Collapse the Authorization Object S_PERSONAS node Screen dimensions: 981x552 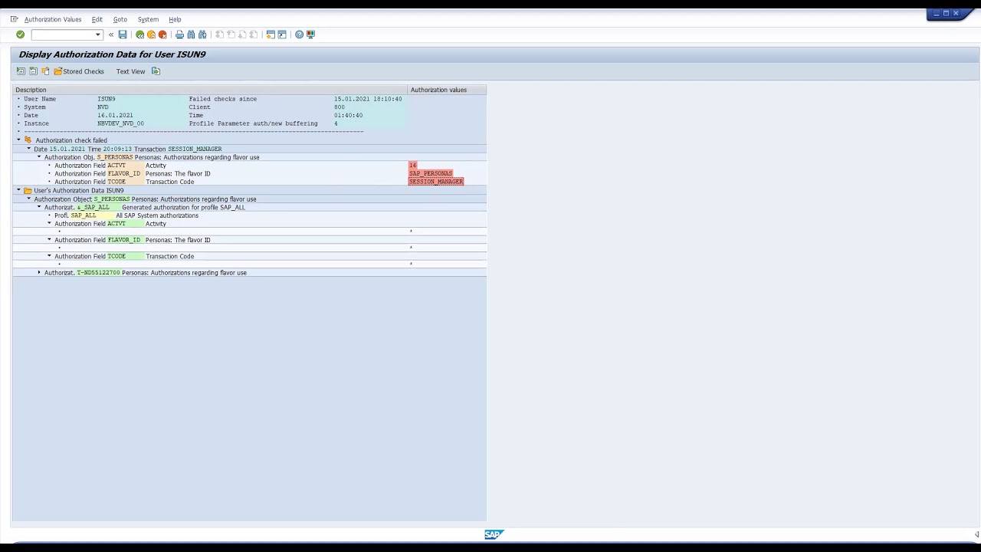[28, 199]
